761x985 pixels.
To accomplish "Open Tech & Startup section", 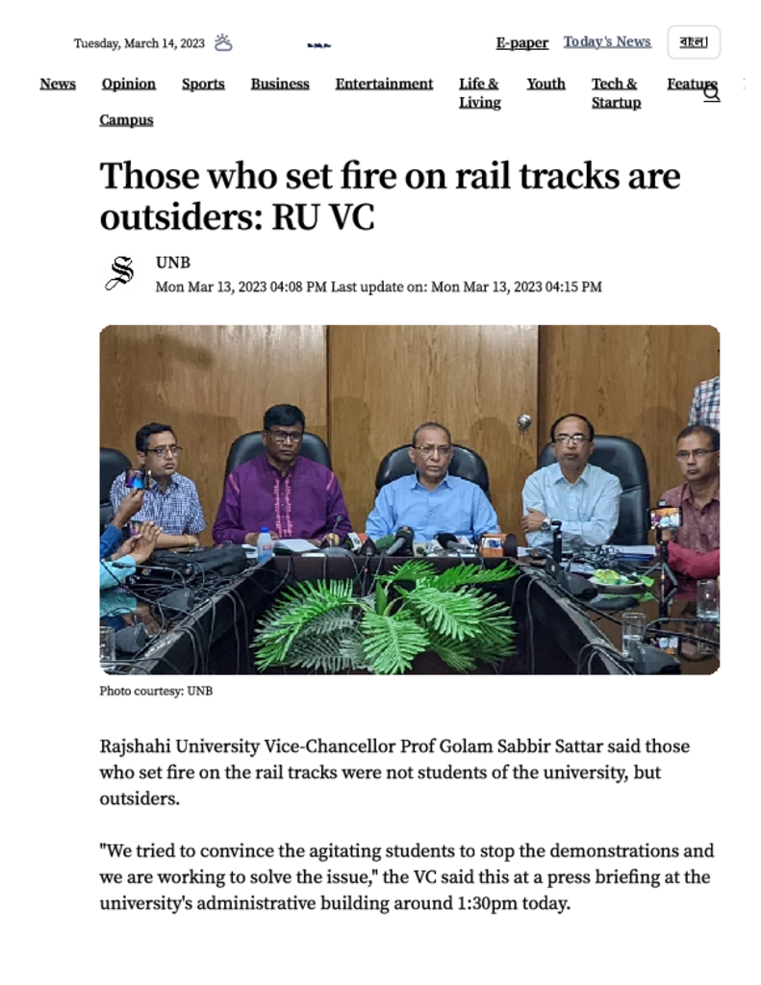I will point(616,93).
